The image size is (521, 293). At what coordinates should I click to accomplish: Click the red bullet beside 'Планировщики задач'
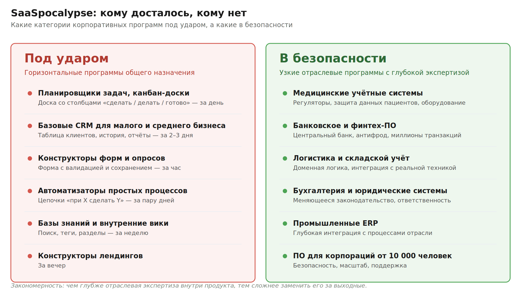click(30, 93)
